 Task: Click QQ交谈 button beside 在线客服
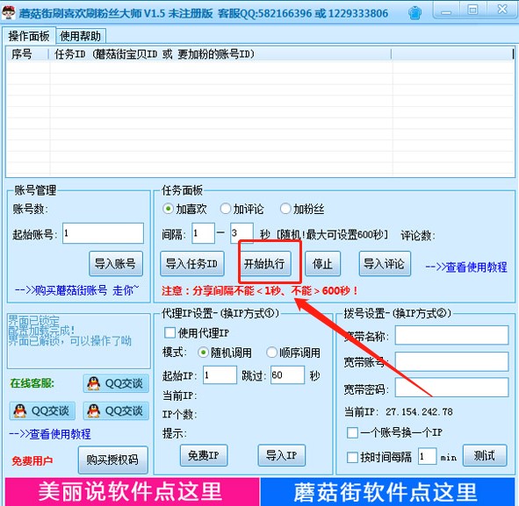(x=116, y=383)
